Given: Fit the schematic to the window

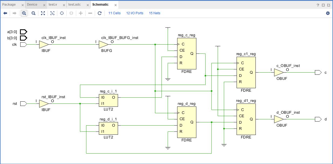Looking at the screenshot, I should 43,13.
